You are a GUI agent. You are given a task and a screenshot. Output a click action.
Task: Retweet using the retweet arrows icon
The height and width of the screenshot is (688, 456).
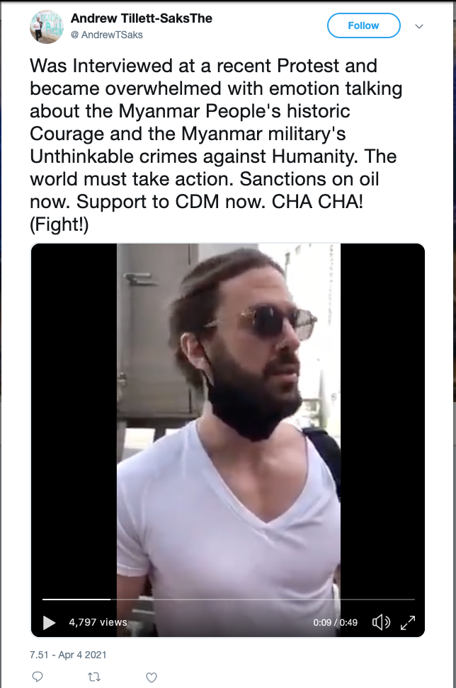click(x=93, y=677)
